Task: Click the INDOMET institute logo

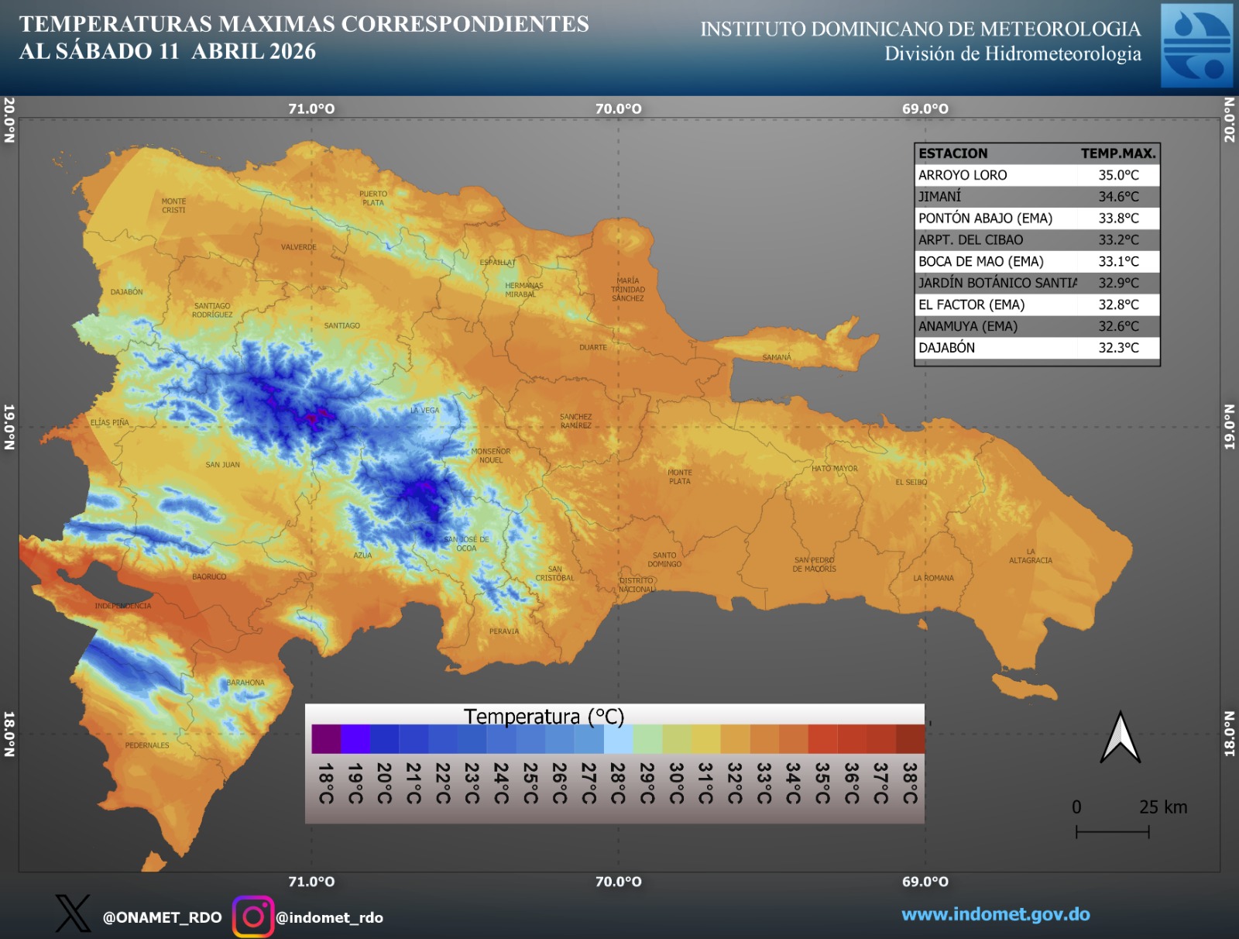Action: click(x=1196, y=45)
